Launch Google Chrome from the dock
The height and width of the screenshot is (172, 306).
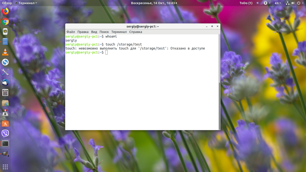5,21
